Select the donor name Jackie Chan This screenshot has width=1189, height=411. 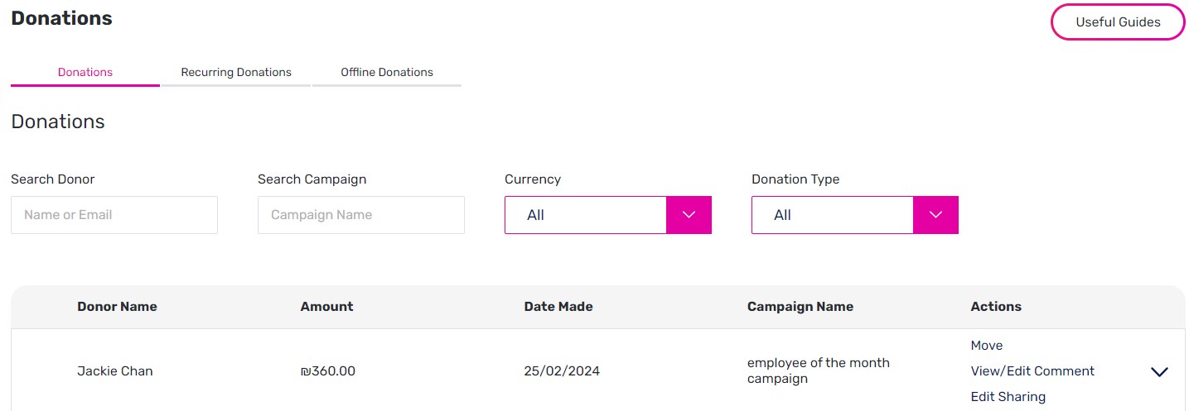(x=115, y=371)
